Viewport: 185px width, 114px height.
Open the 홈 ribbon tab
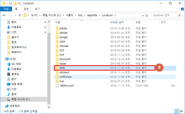16,9
